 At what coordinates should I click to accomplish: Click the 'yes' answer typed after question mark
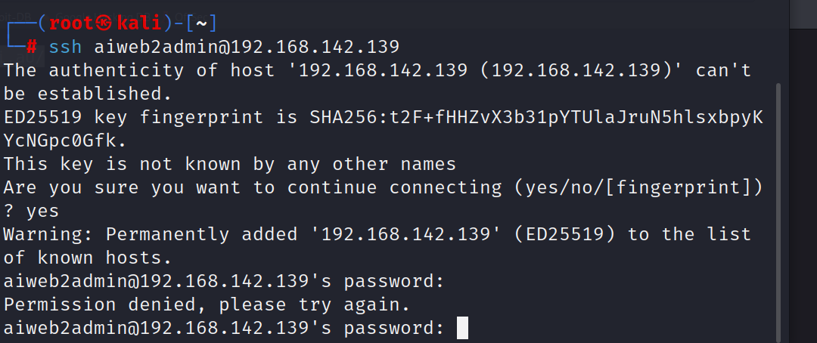click(42, 212)
